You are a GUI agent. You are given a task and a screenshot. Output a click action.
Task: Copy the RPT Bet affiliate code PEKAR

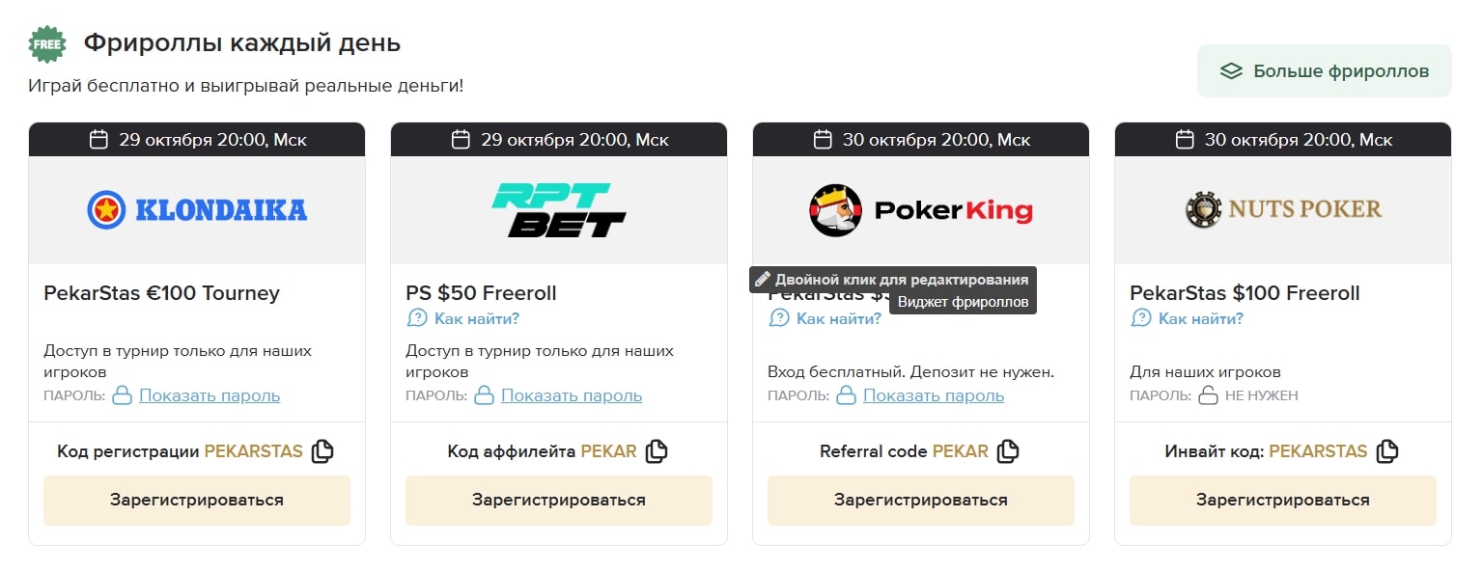tap(657, 451)
